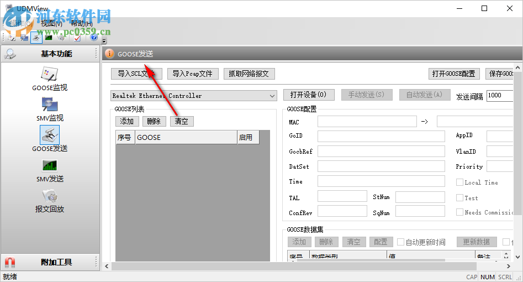Click the horizontal scrollbar thumb
Viewport: 523px width, 282px height.
pos(294,267)
